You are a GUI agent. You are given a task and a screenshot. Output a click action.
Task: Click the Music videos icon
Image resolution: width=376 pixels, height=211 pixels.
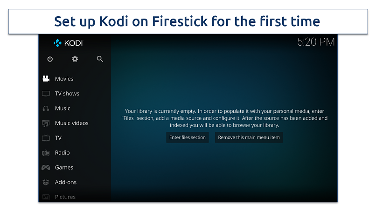[46, 123]
